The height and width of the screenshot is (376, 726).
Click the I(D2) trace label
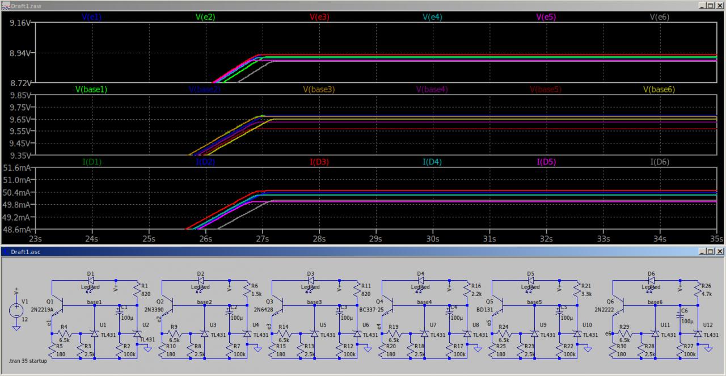tap(205, 162)
